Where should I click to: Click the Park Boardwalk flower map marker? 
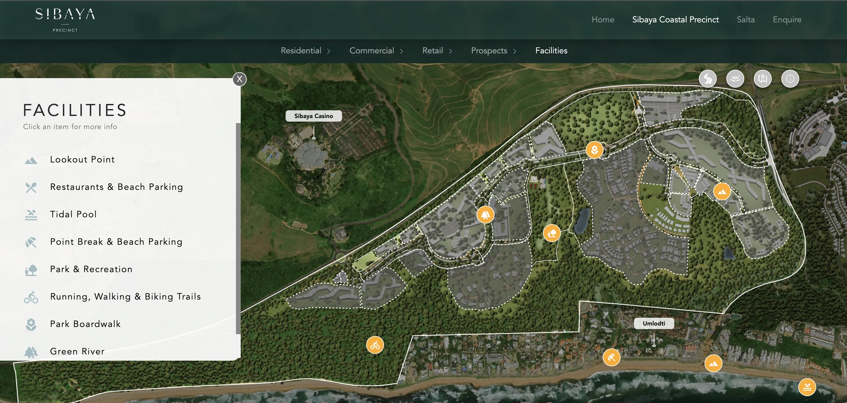coord(594,150)
